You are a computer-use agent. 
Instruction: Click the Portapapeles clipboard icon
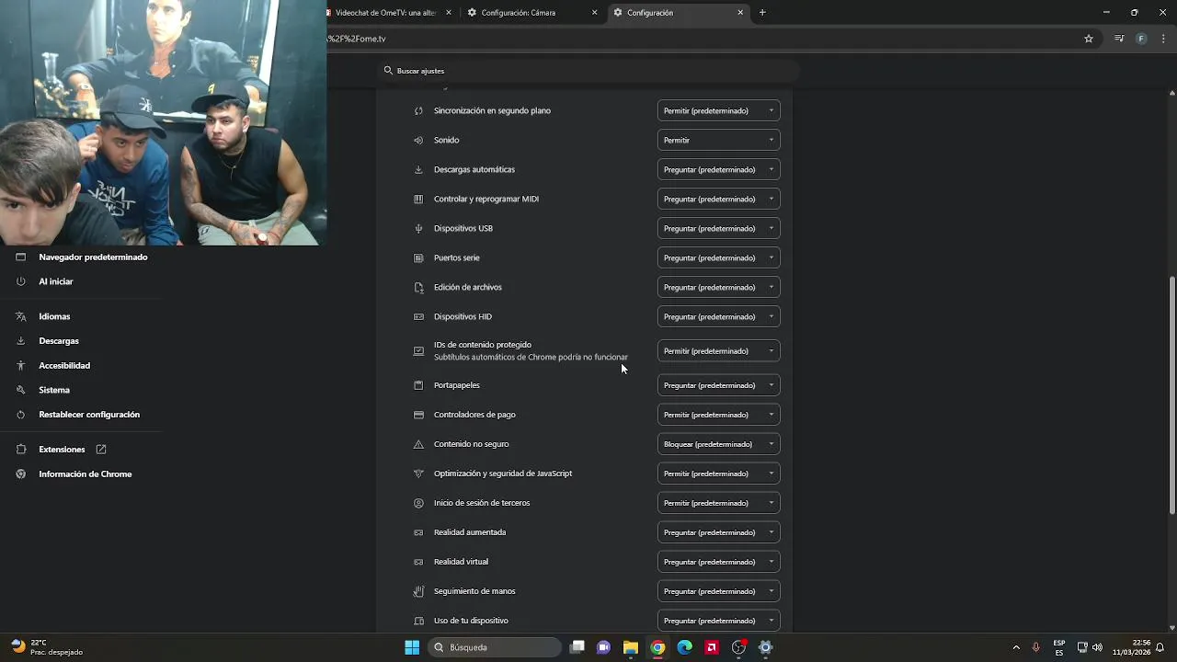coord(418,385)
